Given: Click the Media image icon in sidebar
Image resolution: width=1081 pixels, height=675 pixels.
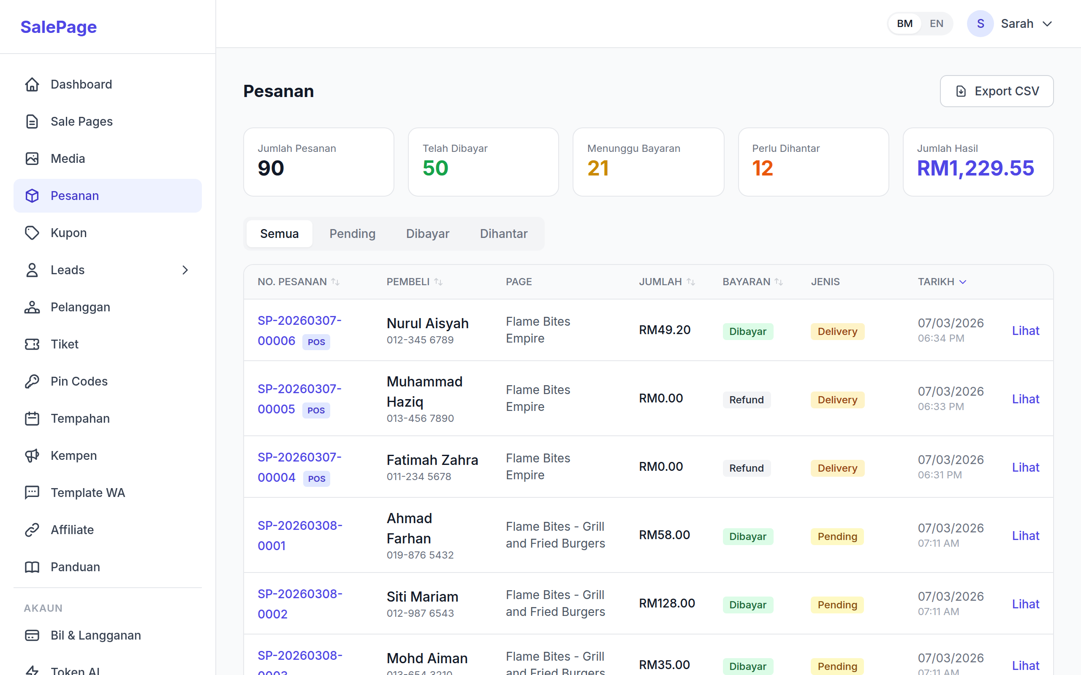Looking at the screenshot, I should click(x=32, y=159).
